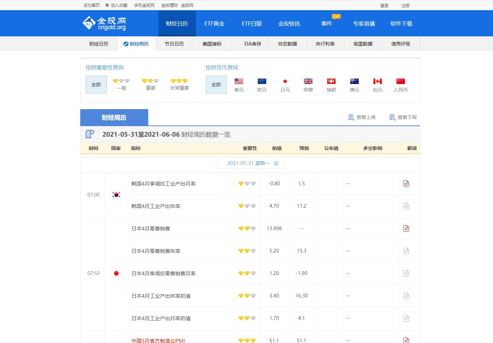This screenshot has height=343, width=493.
Task: Select the 重要 importance filter
Action: [150, 84]
